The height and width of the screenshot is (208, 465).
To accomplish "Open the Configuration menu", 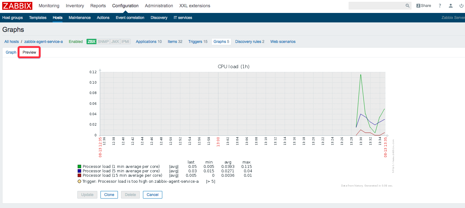I will (x=125, y=6).
